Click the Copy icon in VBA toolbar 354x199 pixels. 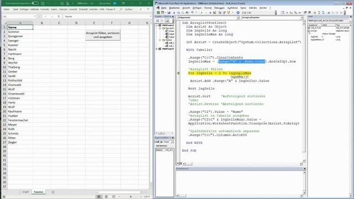click(x=178, y=13)
